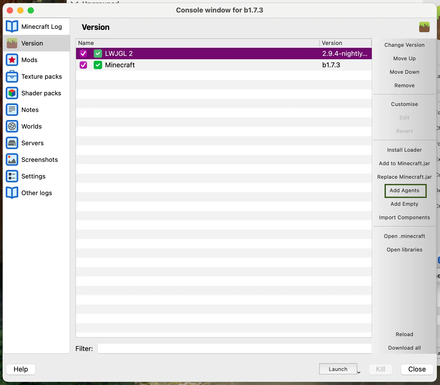
Task: Select the Shader packs cube icon
Action: pos(12,93)
